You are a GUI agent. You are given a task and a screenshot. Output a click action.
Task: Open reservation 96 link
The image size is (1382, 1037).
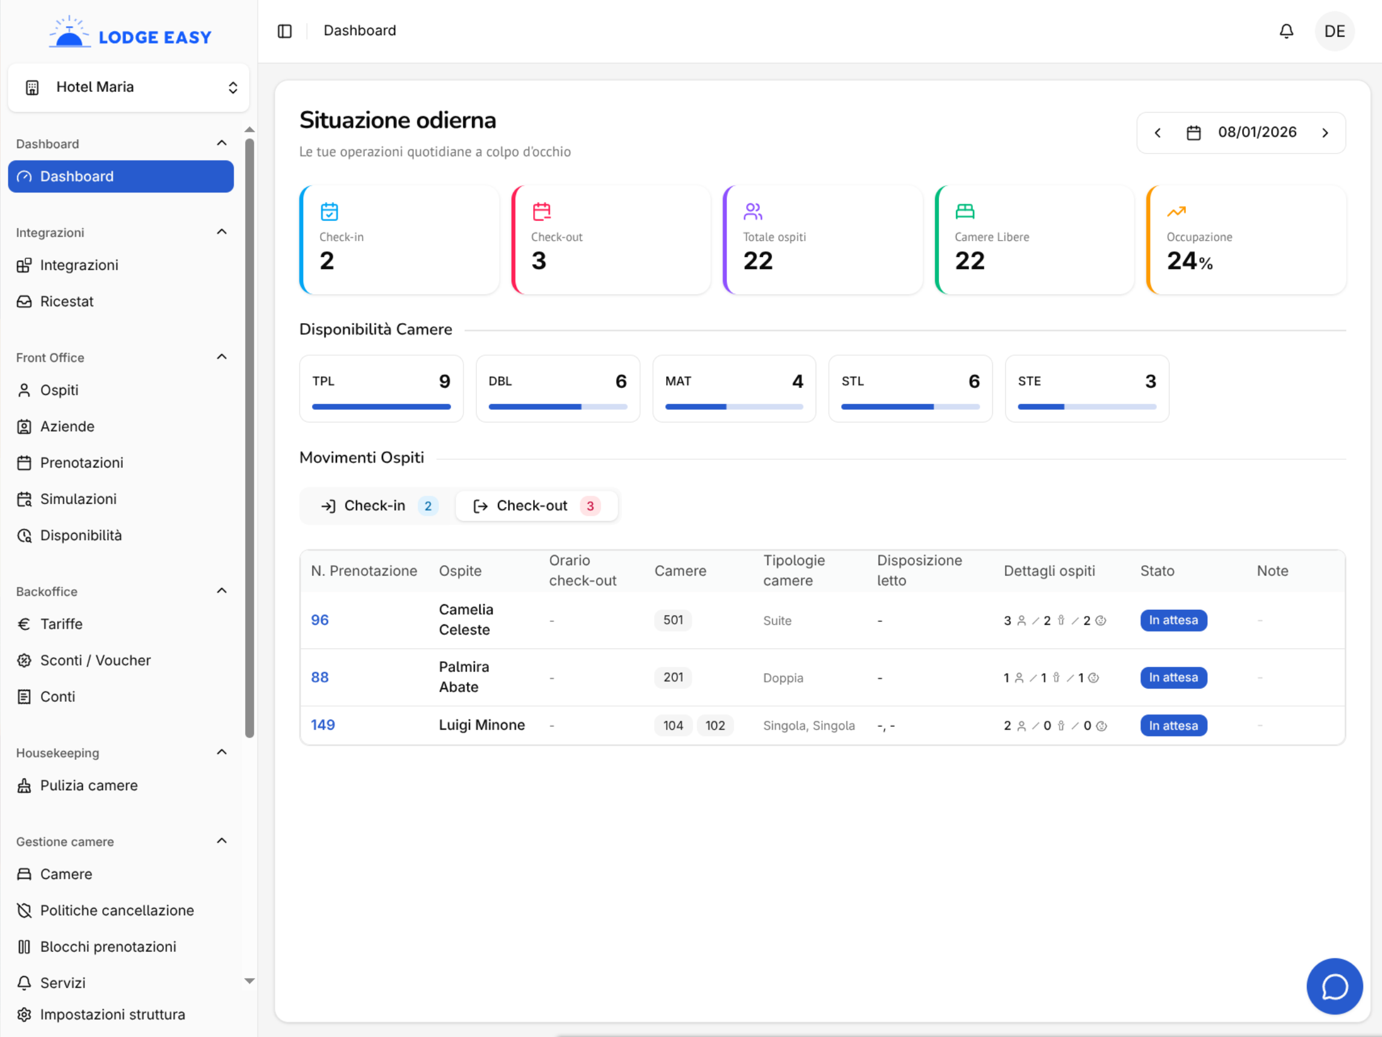tap(320, 620)
